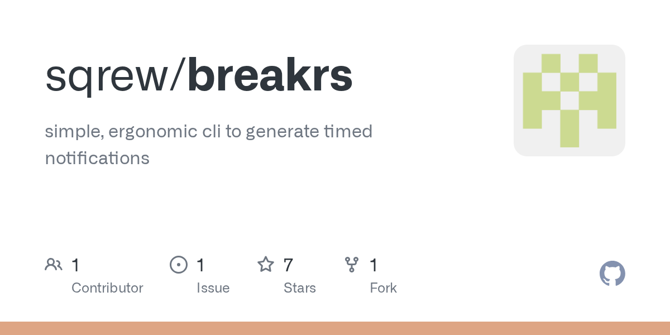Open the green pixel identicon avatar
Image resolution: width=670 pixels, height=335 pixels.
coord(569,100)
